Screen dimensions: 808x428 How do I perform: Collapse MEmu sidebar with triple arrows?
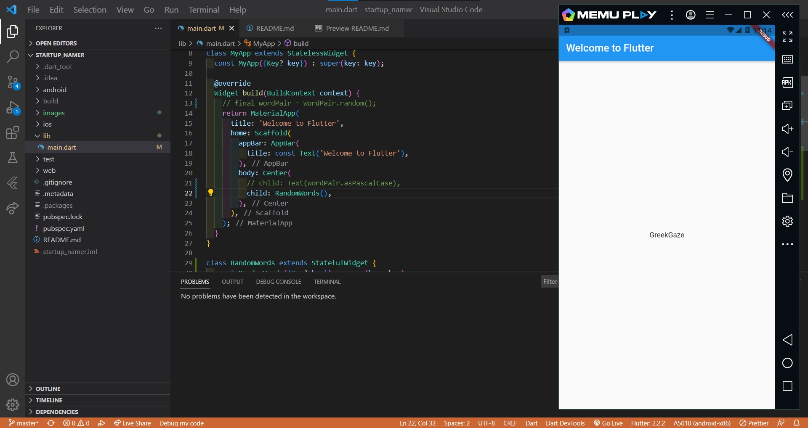(787, 15)
